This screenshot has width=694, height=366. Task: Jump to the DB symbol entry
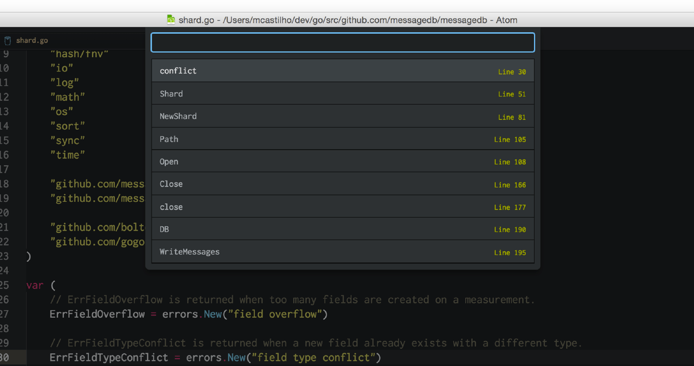point(343,229)
